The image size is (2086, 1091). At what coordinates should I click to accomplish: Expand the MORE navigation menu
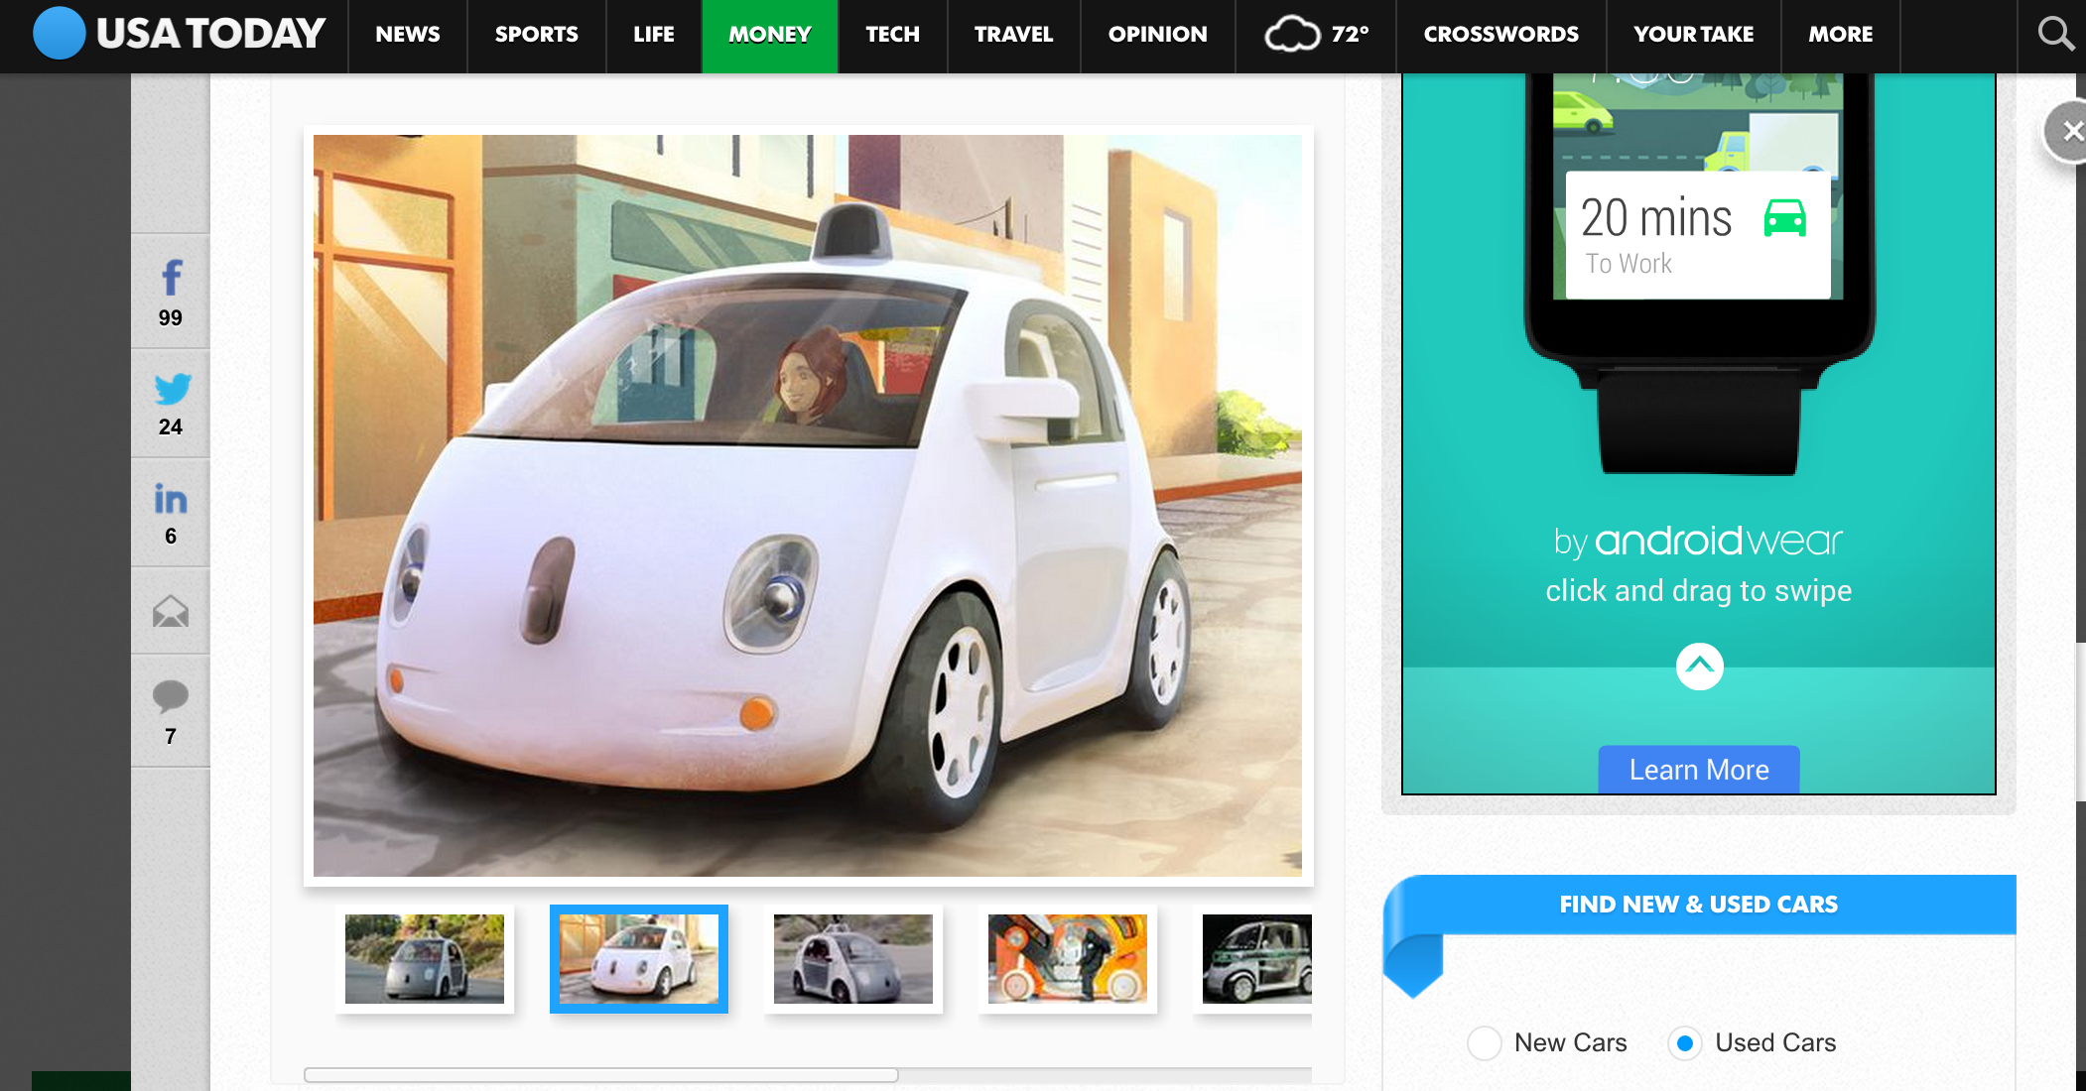point(1840,35)
